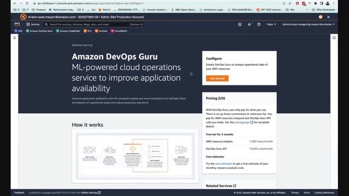Follow the pricing page link
The width and height of the screenshot is (349, 196).
[244, 122]
